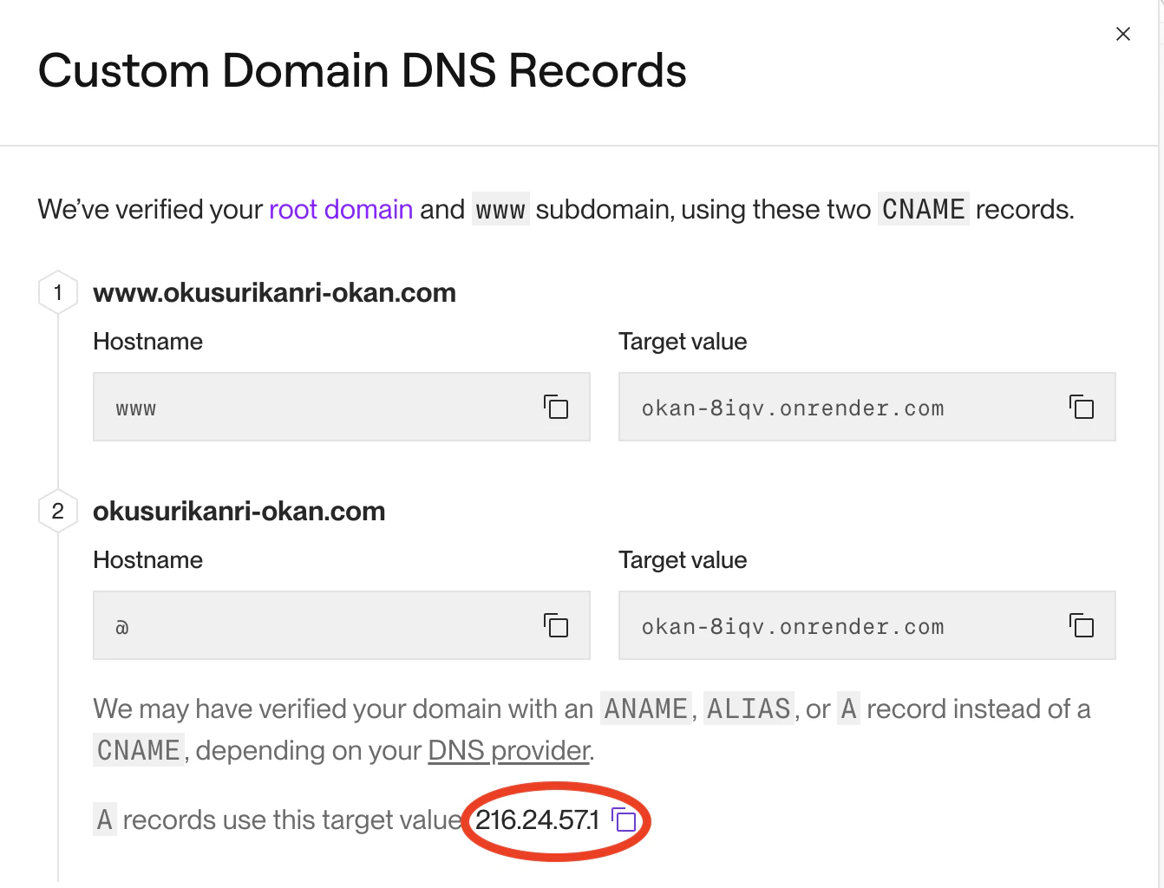This screenshot has width=1164, height=888.
Task: Copy target value for www.okusurikanri-okan.com
Action: pyautogui.click(x=1082, y=407)
